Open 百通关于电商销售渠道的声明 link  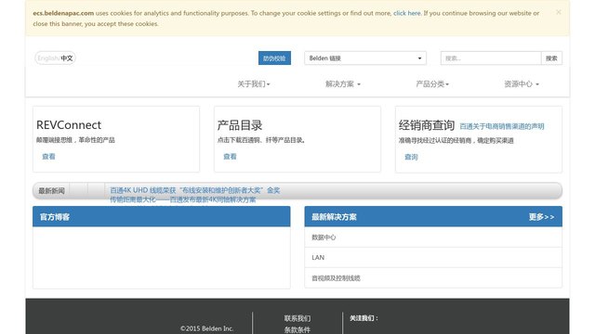pos(502,126)
